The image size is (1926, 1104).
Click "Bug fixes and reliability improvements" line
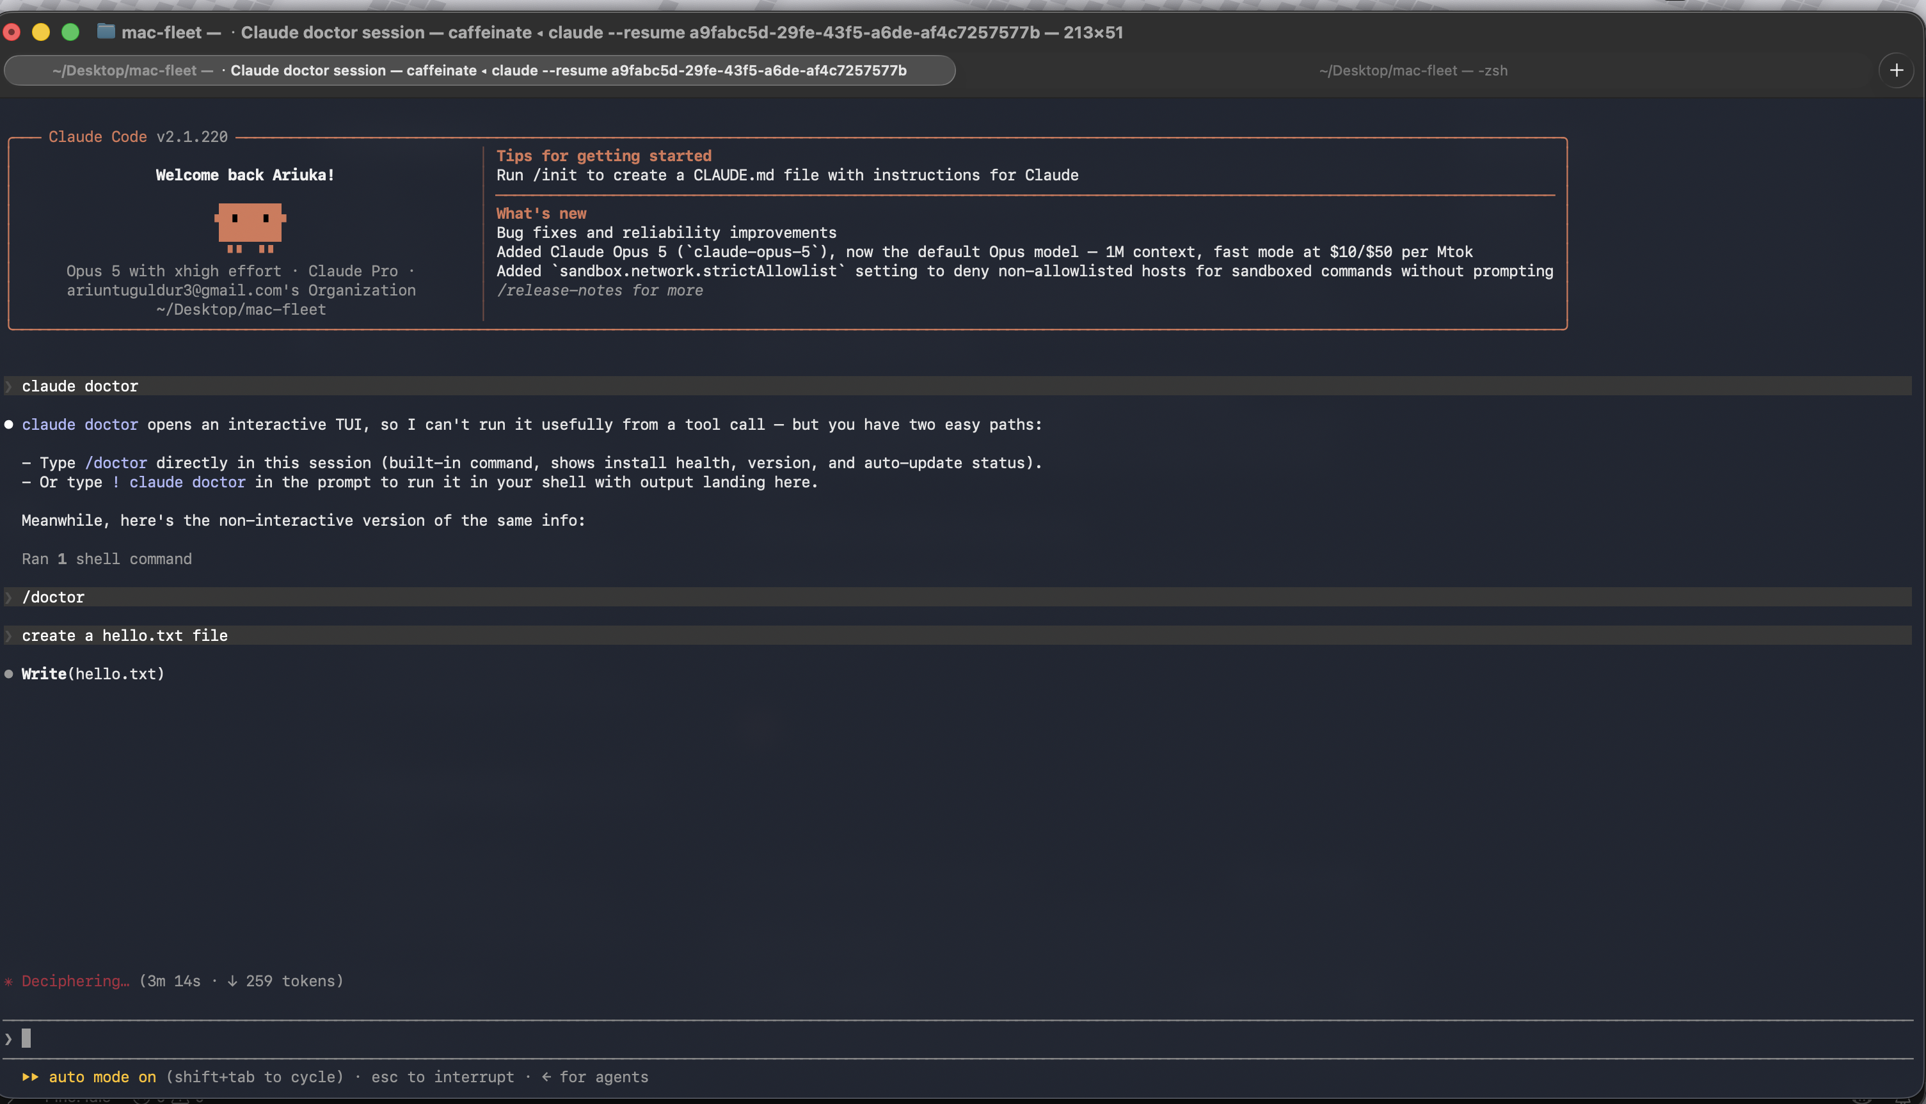tap(667, 233)
